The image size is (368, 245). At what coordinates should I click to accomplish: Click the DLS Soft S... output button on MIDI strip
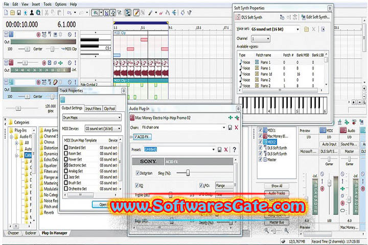pos(329,152)
